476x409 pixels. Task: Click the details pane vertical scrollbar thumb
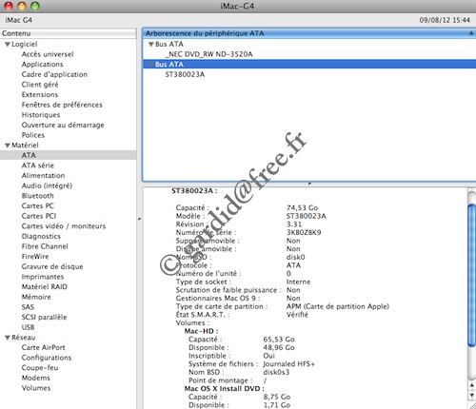(472, 275)
